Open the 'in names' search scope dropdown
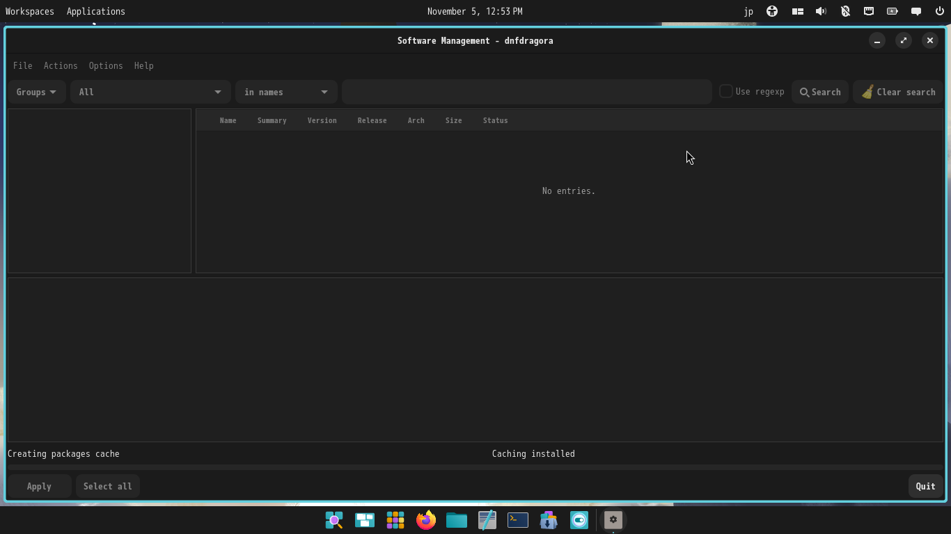951x534 pixels. 286,92
